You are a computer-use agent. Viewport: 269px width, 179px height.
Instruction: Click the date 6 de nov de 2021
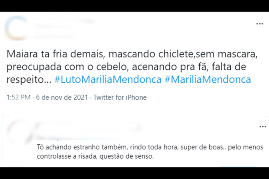(61, 98)
